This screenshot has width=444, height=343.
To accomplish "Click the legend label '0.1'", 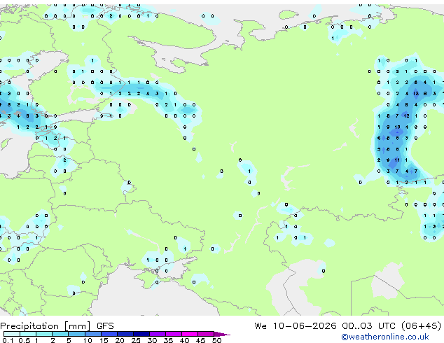I will point(8,340).
